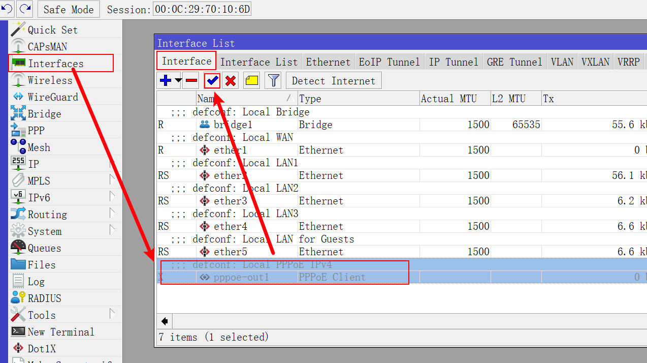Enable the selected interface with the blue checkmark

tap(212, 80)
